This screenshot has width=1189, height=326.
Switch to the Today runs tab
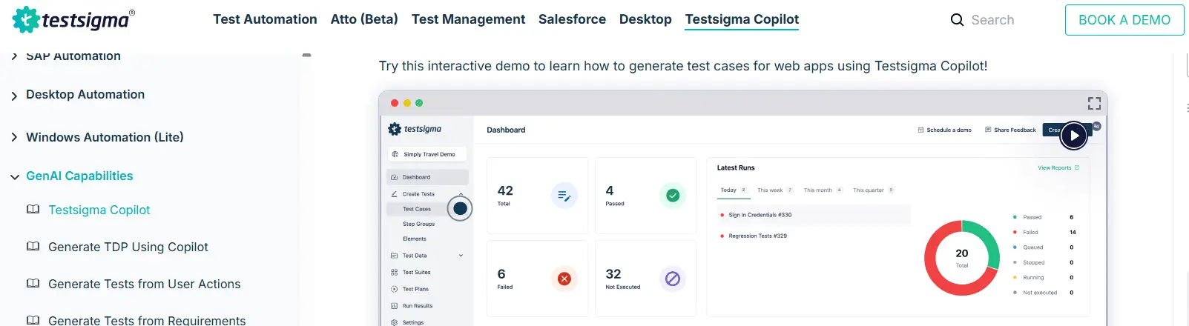pyautogui.click(x=733, y=190)
